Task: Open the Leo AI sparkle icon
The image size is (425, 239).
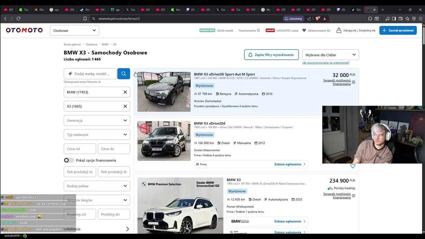Action: (x=407, y=19)
